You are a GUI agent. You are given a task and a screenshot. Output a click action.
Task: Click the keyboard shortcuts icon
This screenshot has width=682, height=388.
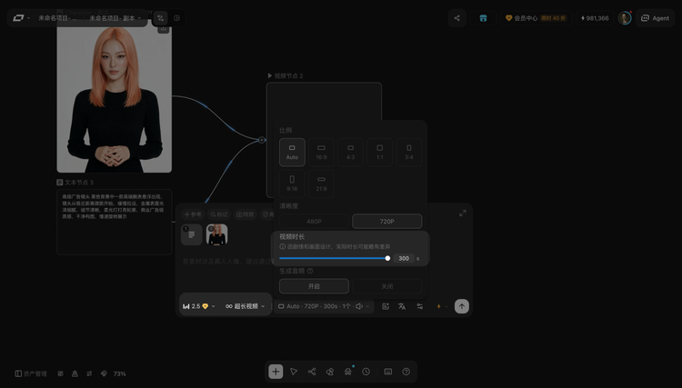[388, 372]
